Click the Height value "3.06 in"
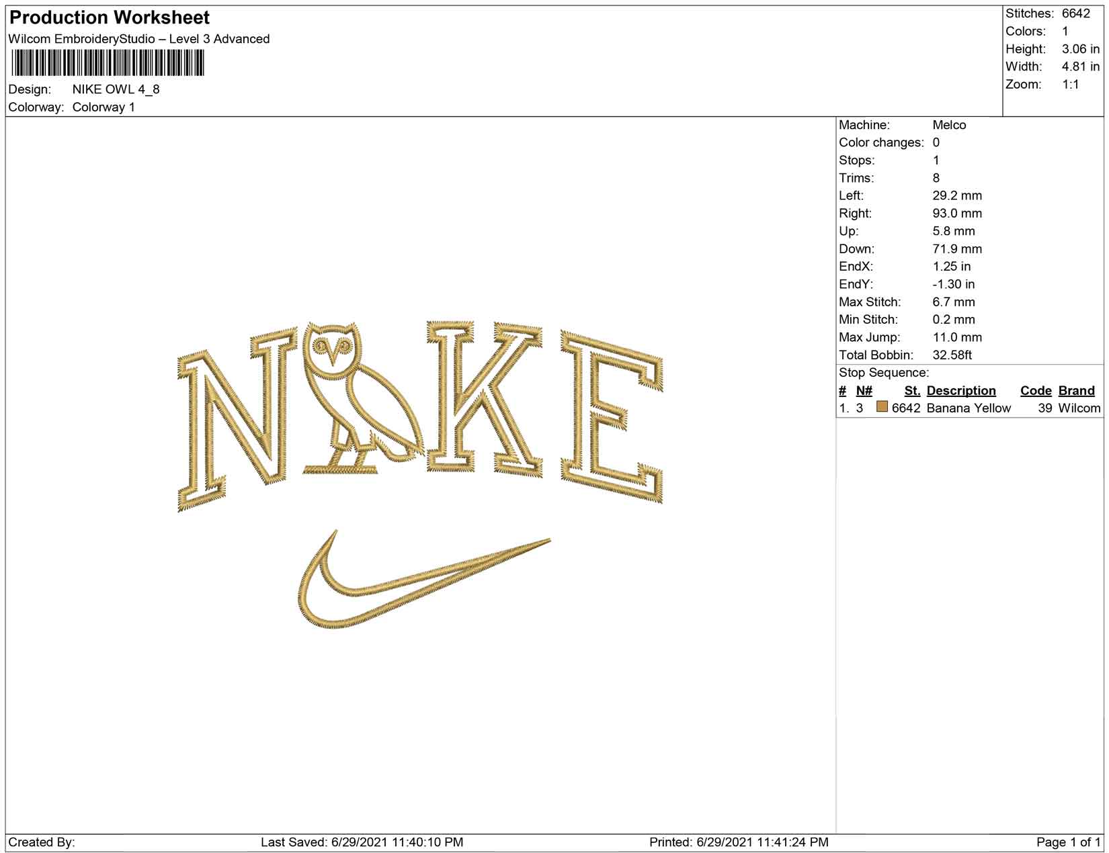The height and width of the screenshot is (853, 1109). pyautogui.click(x=1081, y=49)
